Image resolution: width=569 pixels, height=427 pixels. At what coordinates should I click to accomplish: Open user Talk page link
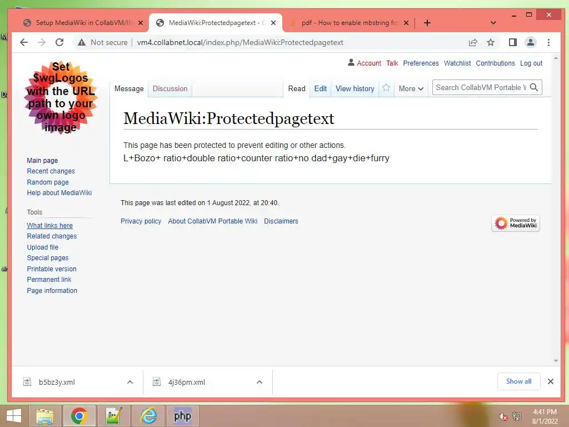tap(392, 63)
